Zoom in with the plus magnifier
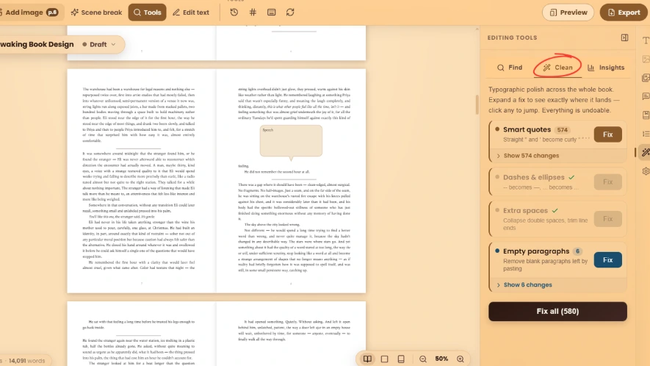This screenshot has width=650, height=366. coord(461,359)
